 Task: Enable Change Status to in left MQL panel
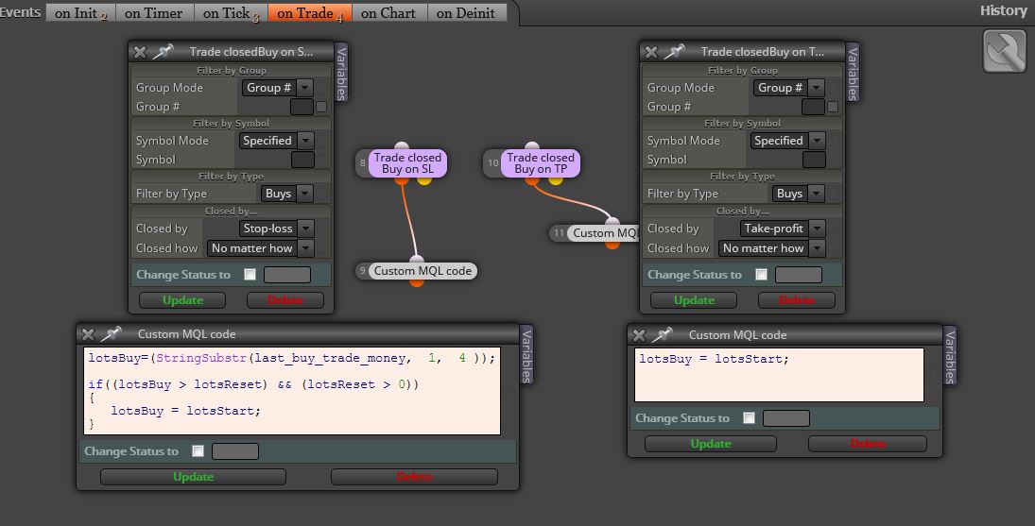click(198, 450)
